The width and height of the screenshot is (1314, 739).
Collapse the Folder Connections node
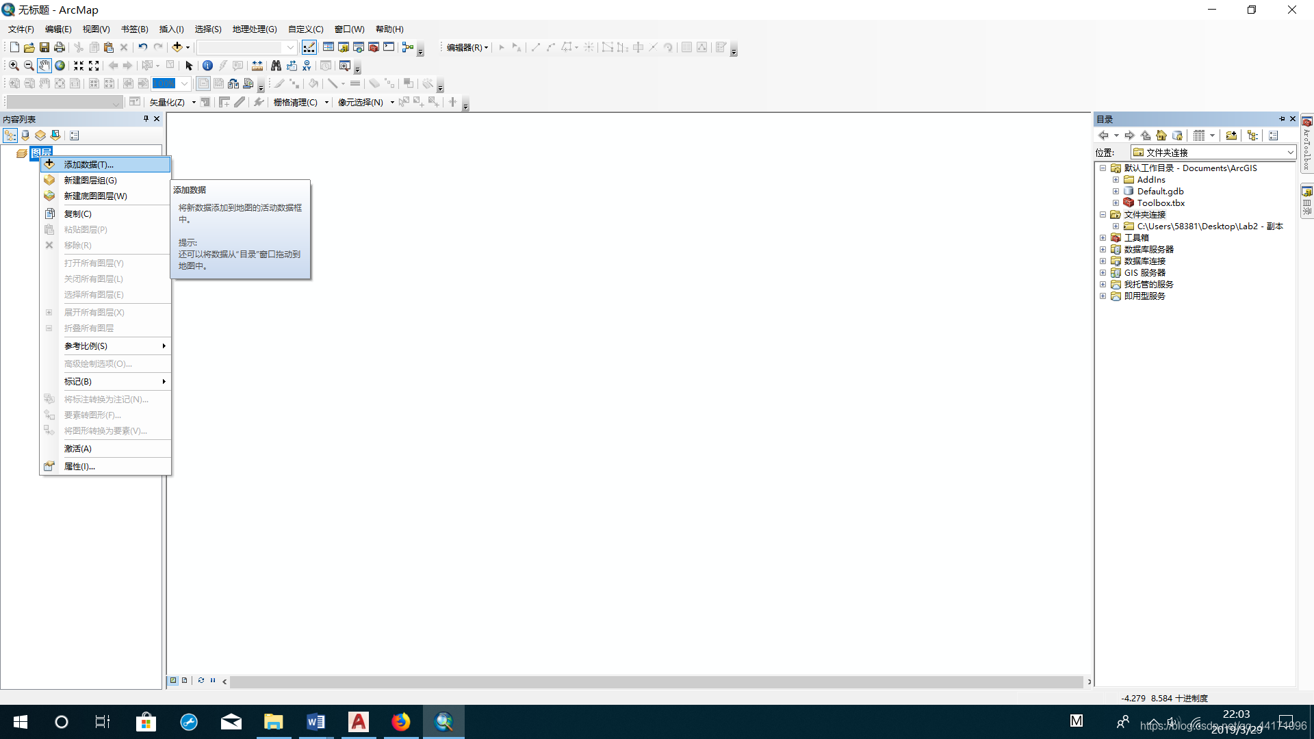(x=1103, y=215)
